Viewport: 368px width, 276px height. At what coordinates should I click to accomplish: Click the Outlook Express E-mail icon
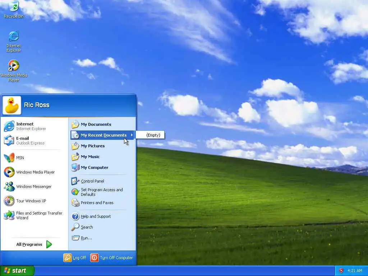[9, 141]
